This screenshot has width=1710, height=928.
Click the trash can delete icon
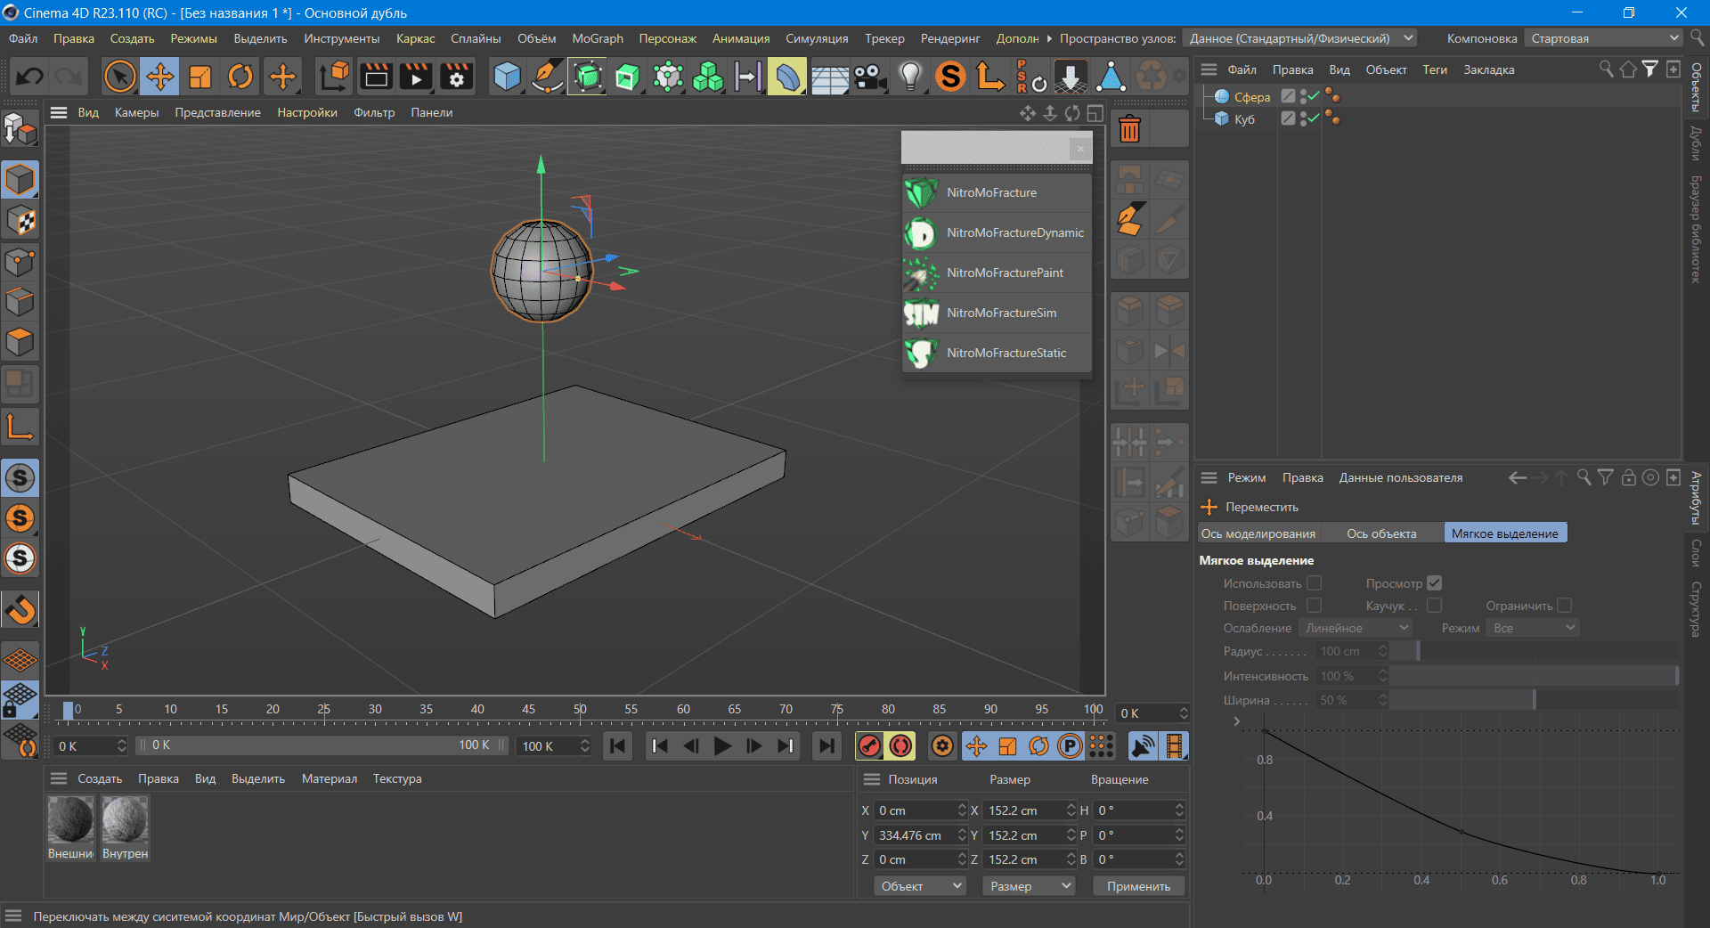tap(1129, 130)
